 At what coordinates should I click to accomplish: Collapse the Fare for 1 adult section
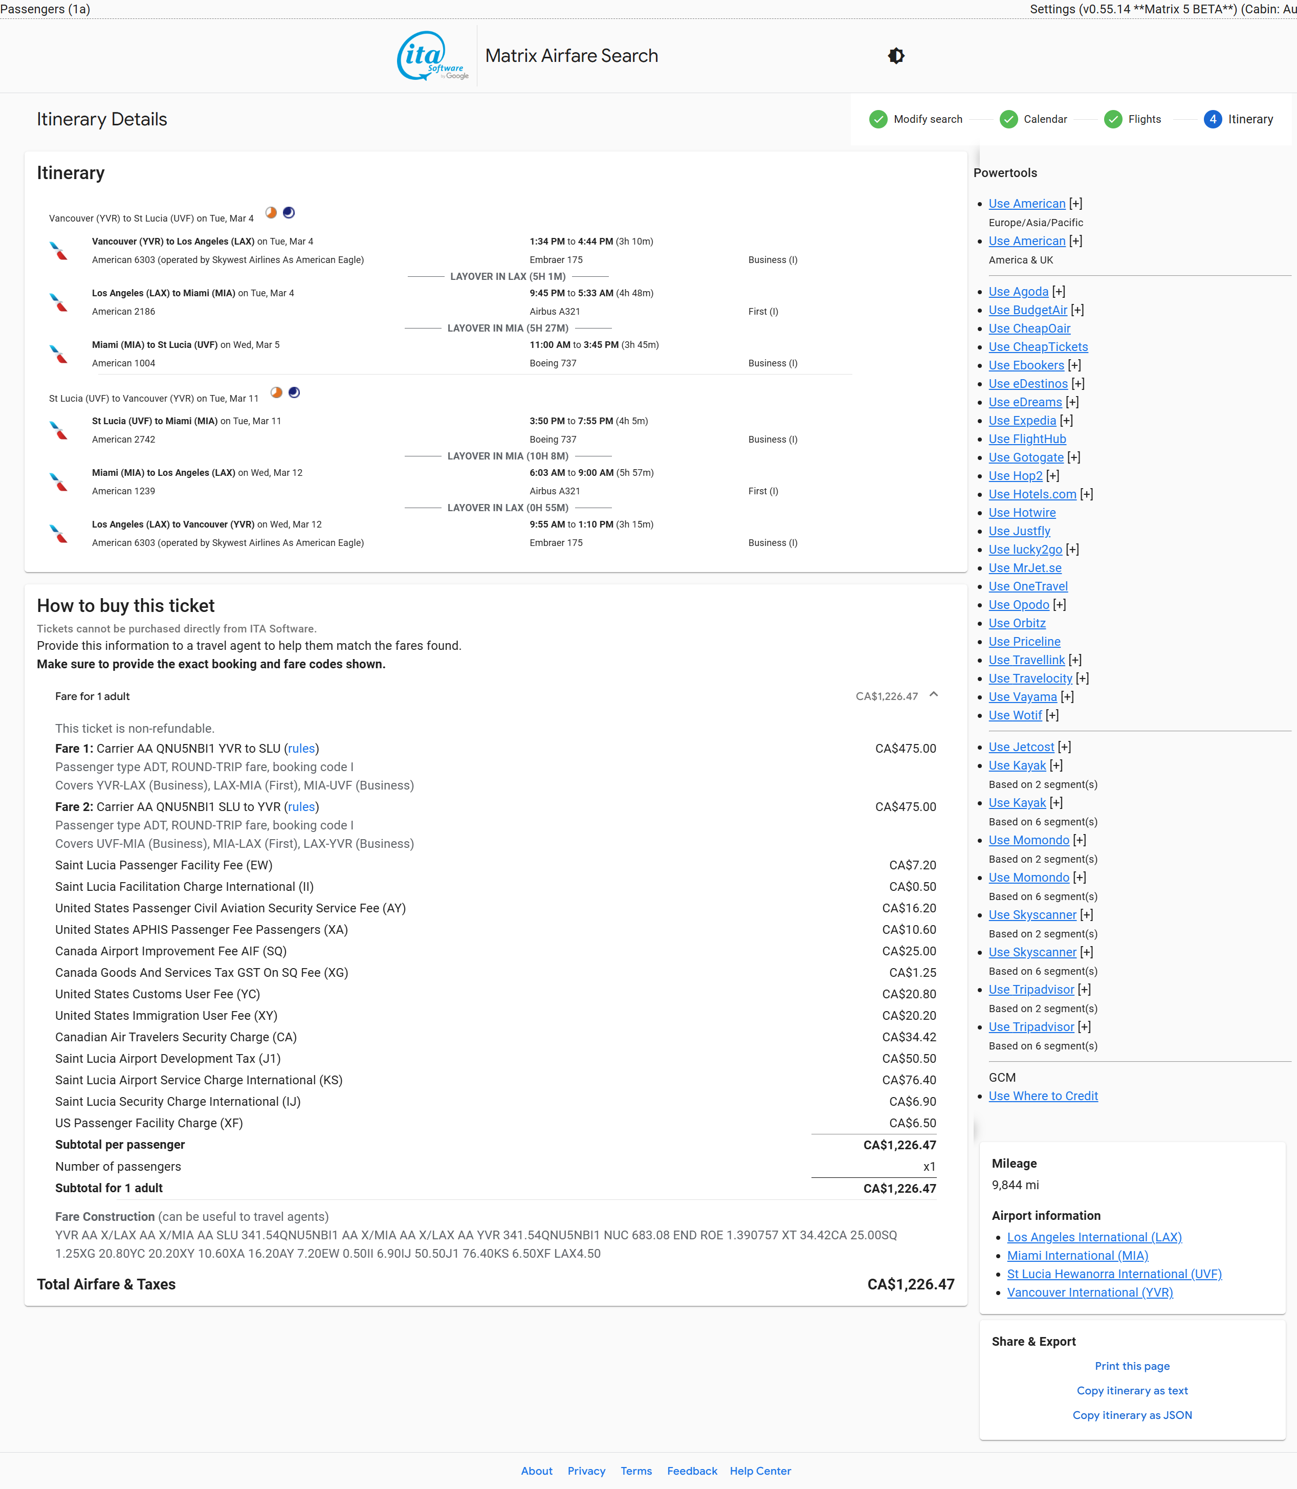(x=934, y=695)
